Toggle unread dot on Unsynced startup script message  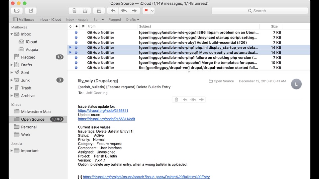pos(76,37)
